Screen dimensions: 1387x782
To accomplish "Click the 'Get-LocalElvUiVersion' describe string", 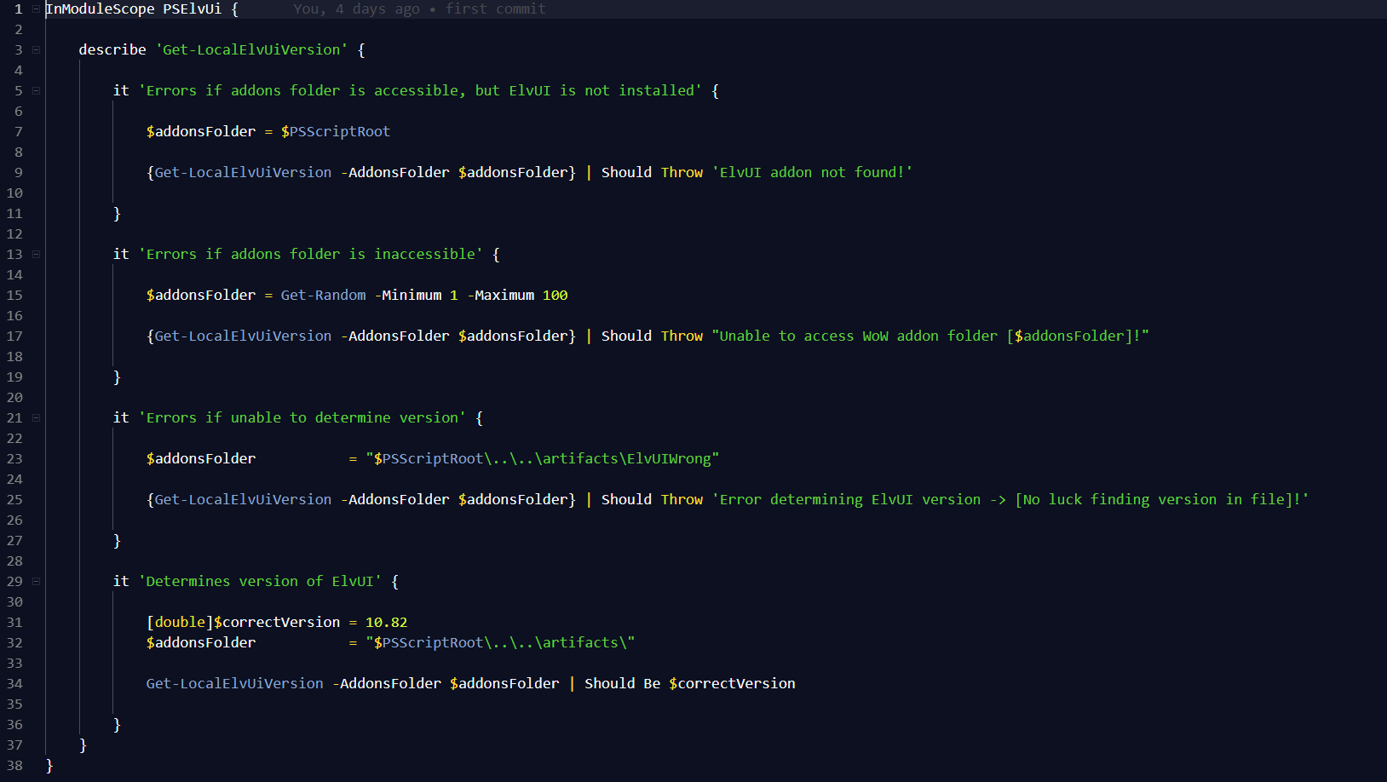I will pyautogui.click(x=251, y=49).
